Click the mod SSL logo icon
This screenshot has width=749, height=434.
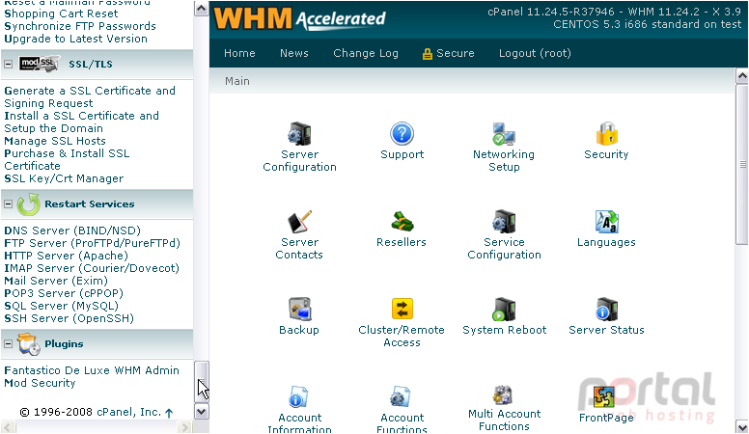[39, 64]
